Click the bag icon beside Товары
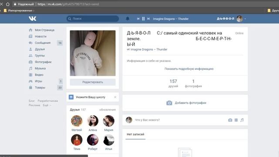Screen dimensions: 279x157 click(31, 88)
